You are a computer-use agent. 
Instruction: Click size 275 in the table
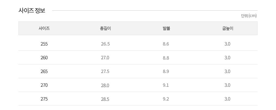click(x=44, y=99)
